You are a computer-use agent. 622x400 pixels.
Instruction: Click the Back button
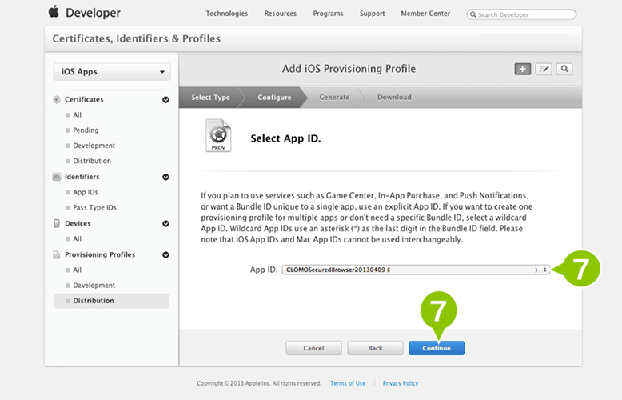[375, 348]
